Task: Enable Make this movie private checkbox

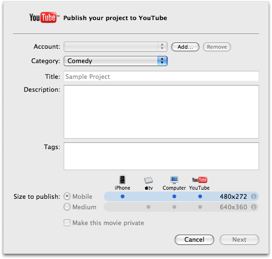Action: 67,223
